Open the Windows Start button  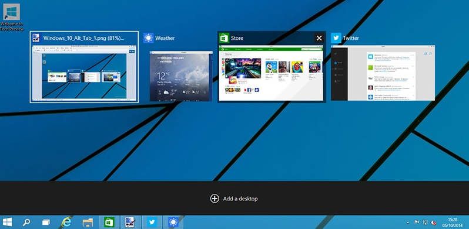[7, 222]
